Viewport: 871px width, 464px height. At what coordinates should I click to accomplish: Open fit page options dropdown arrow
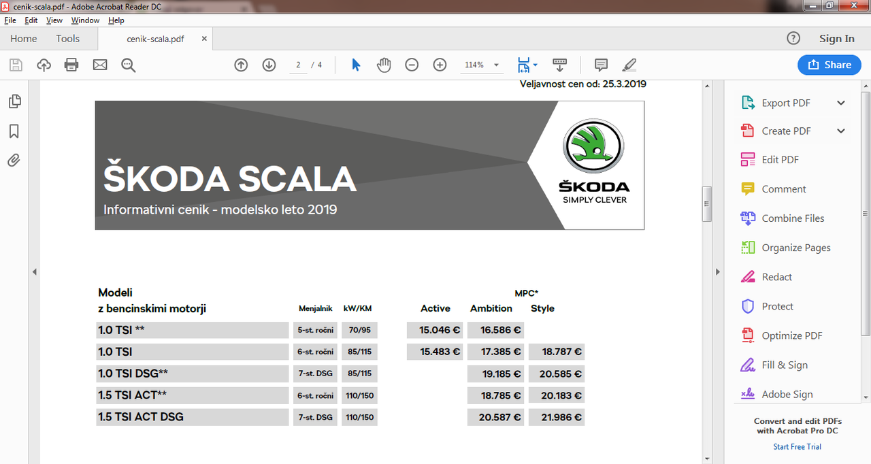point(536,65)
